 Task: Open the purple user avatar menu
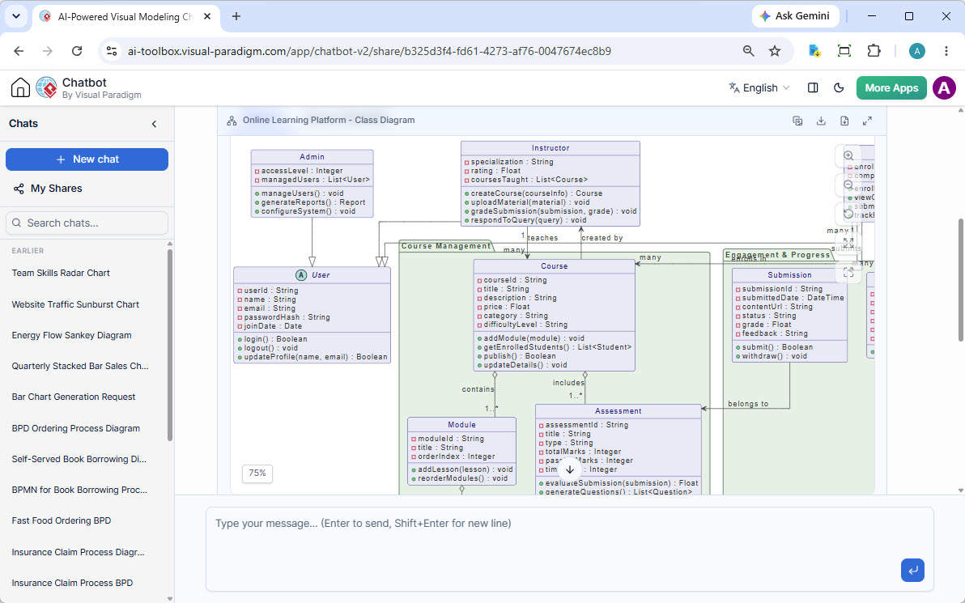pyautogui.click(x=944, y=88)
